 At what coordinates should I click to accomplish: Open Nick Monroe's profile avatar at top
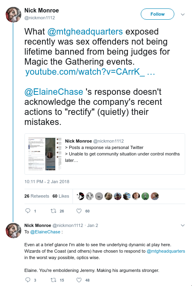point(14,14)
